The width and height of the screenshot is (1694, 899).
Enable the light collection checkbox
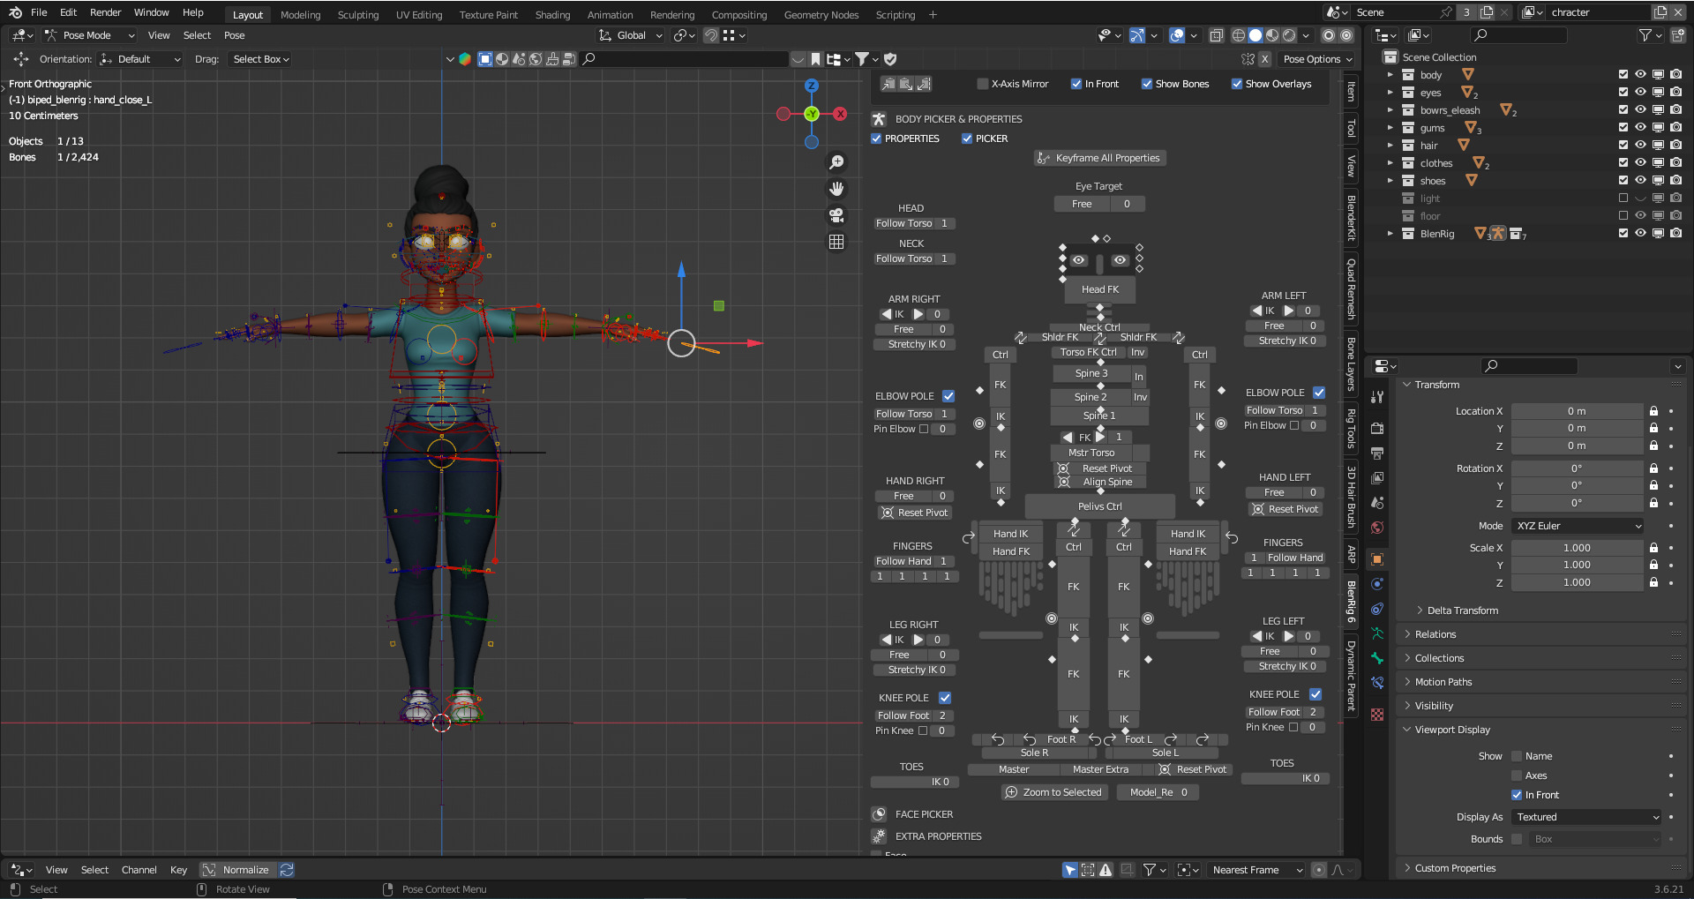pyautogui.click(x=1623, y=198)
